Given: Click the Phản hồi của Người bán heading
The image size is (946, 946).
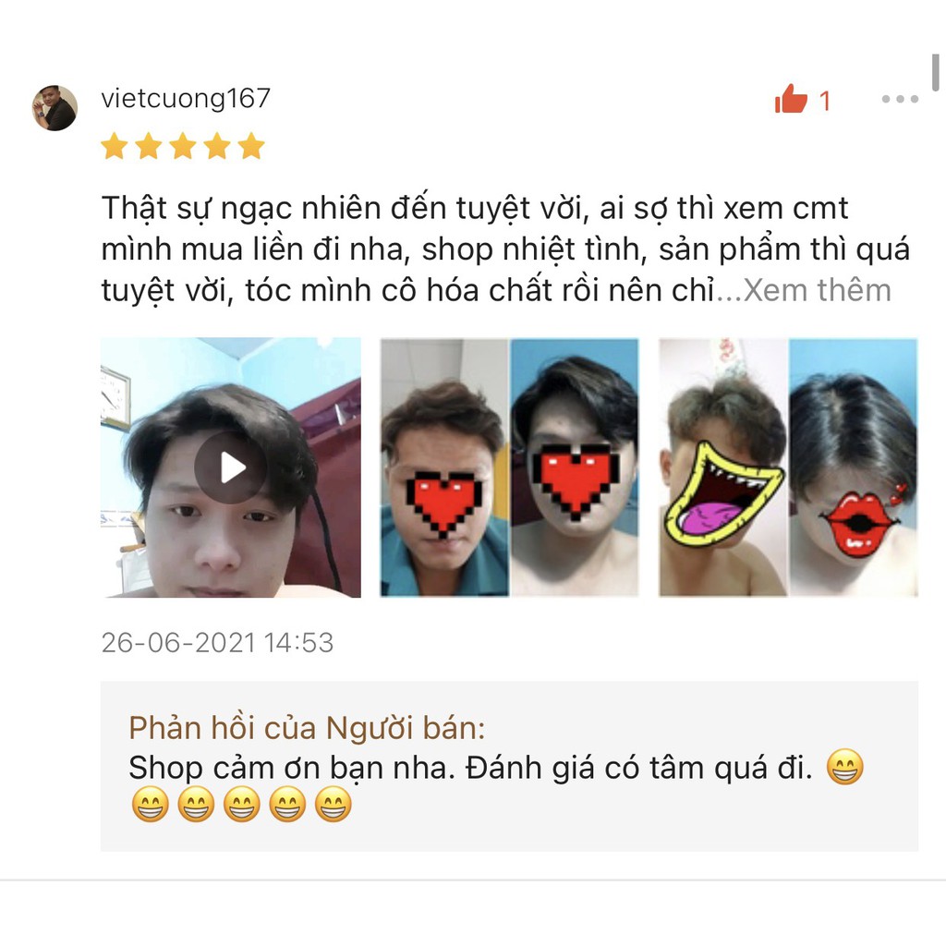Looking at the screenshot, I should (x=307, y=728).
